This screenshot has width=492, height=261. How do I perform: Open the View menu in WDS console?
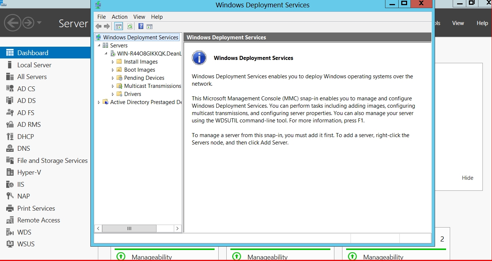tap(139, 17)
